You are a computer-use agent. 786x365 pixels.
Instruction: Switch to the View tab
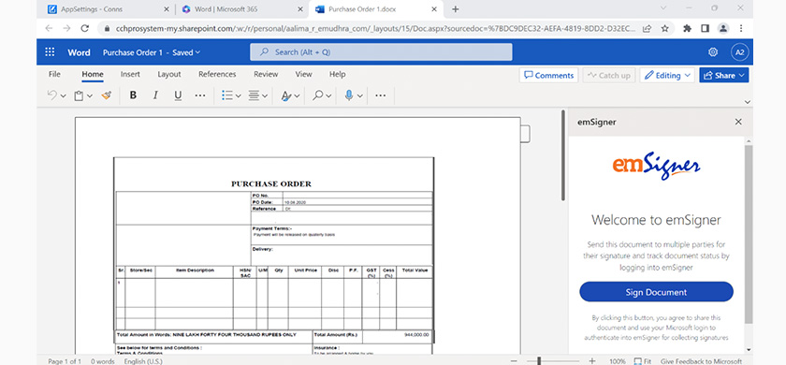point(303,74)
